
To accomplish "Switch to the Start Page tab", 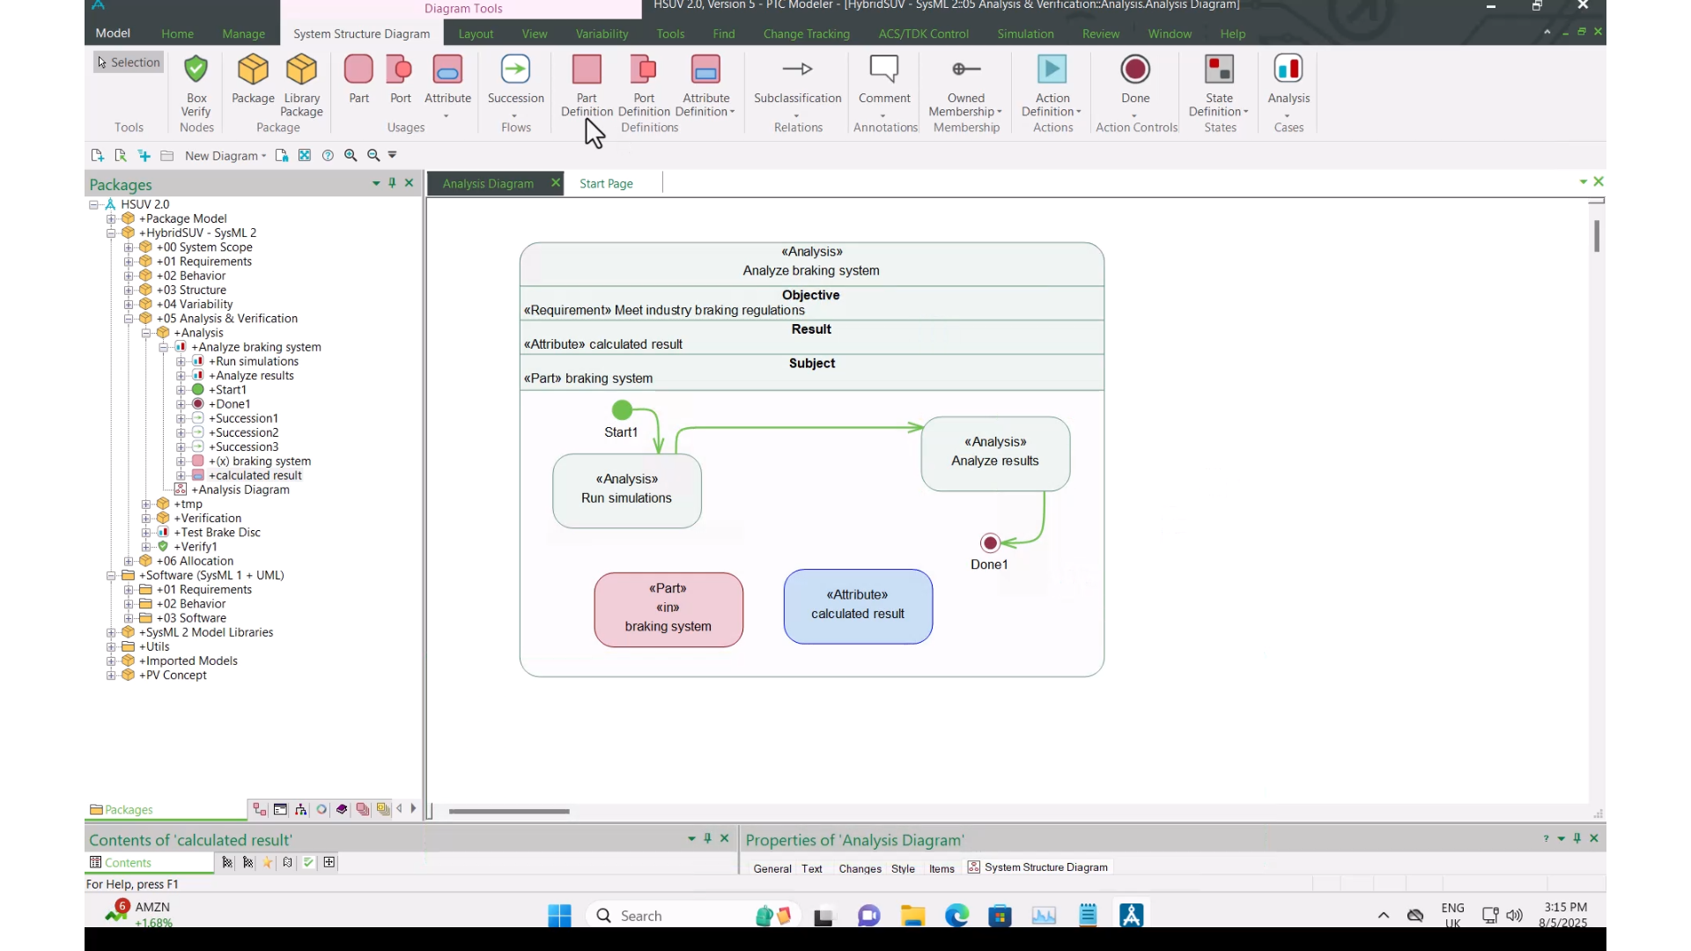I will coord(606,183).
